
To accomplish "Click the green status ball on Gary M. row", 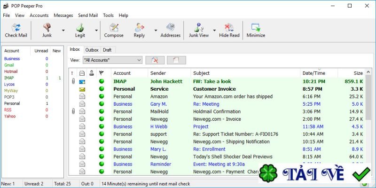I will click(102, 104).
